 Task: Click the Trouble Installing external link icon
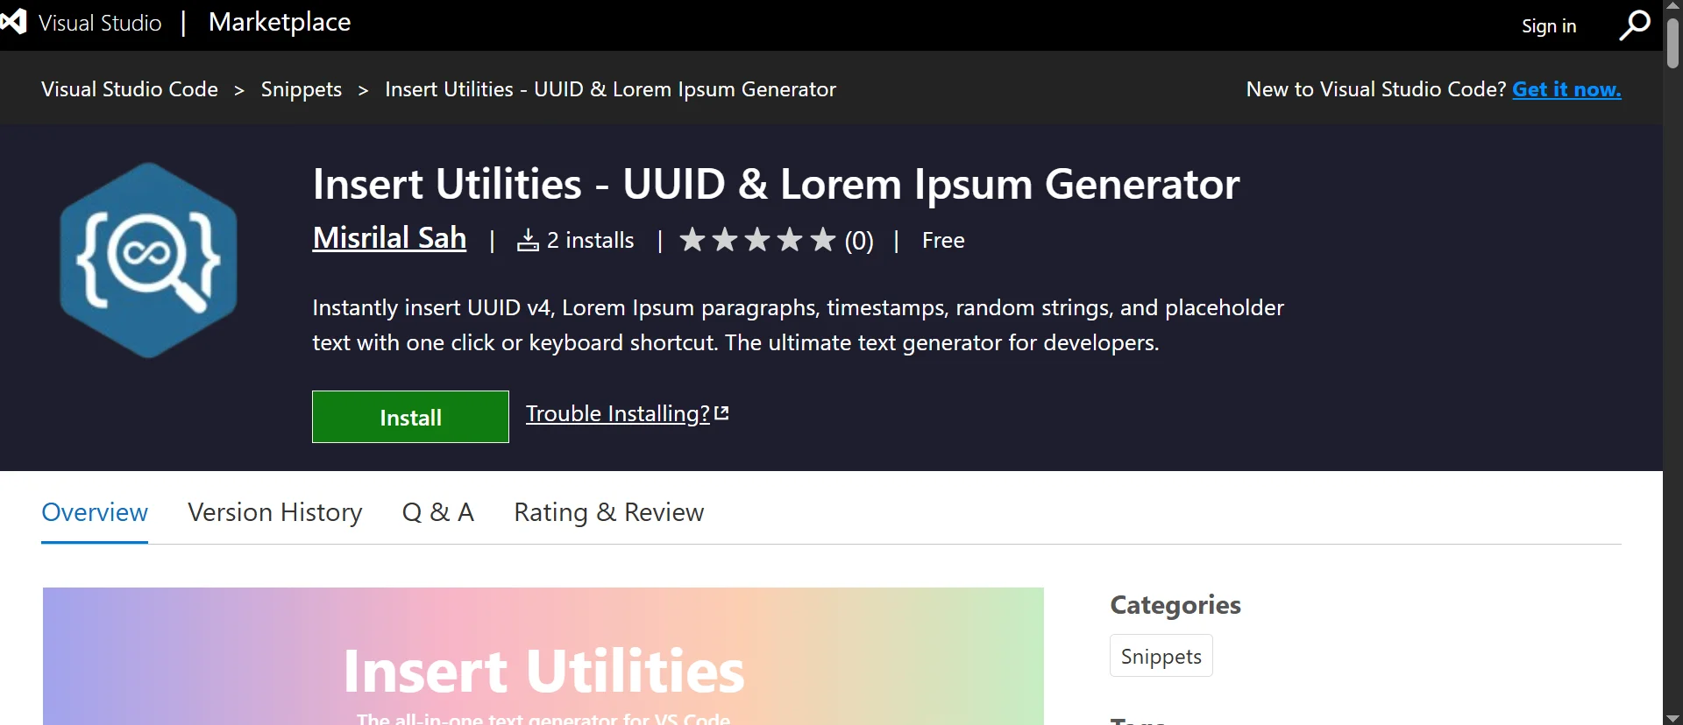pyautogui.click(x=722, y=413)
